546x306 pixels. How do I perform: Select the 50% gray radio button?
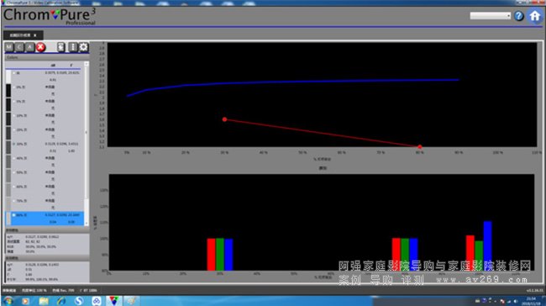coord(14,172)
